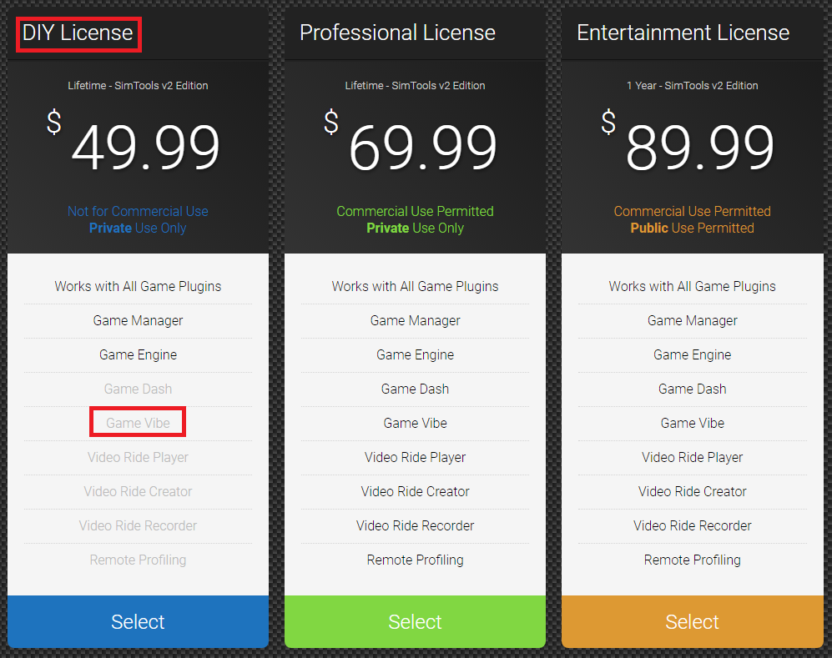Image resolution: width=832 pixels, height=658 pixels.
Task: Click 'Game Vibe' in Entertainment card
Action: point(693,423)
